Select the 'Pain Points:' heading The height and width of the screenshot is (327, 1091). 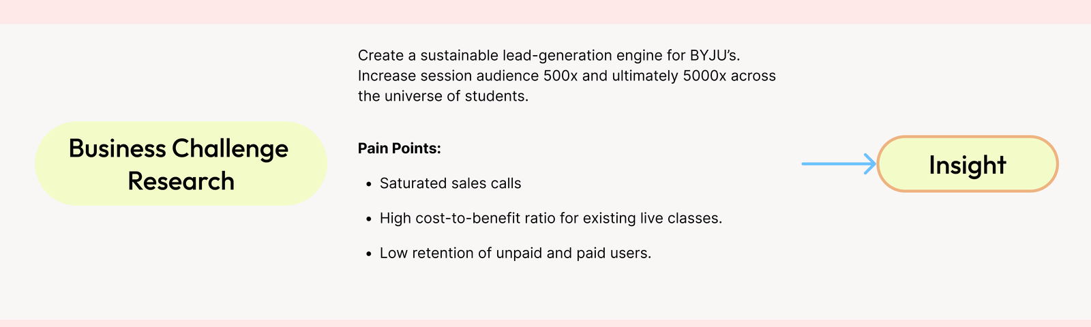[400, 149]
